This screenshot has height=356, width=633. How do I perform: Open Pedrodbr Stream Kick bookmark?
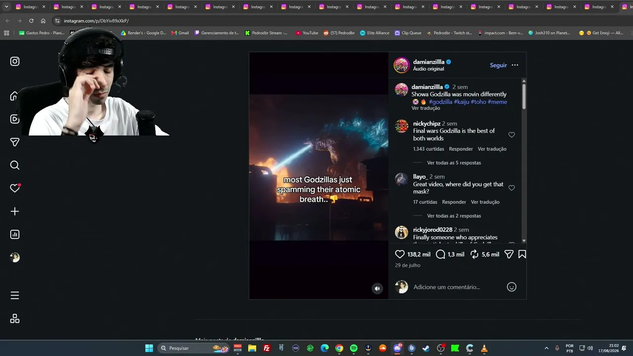[x=266, y=33]
